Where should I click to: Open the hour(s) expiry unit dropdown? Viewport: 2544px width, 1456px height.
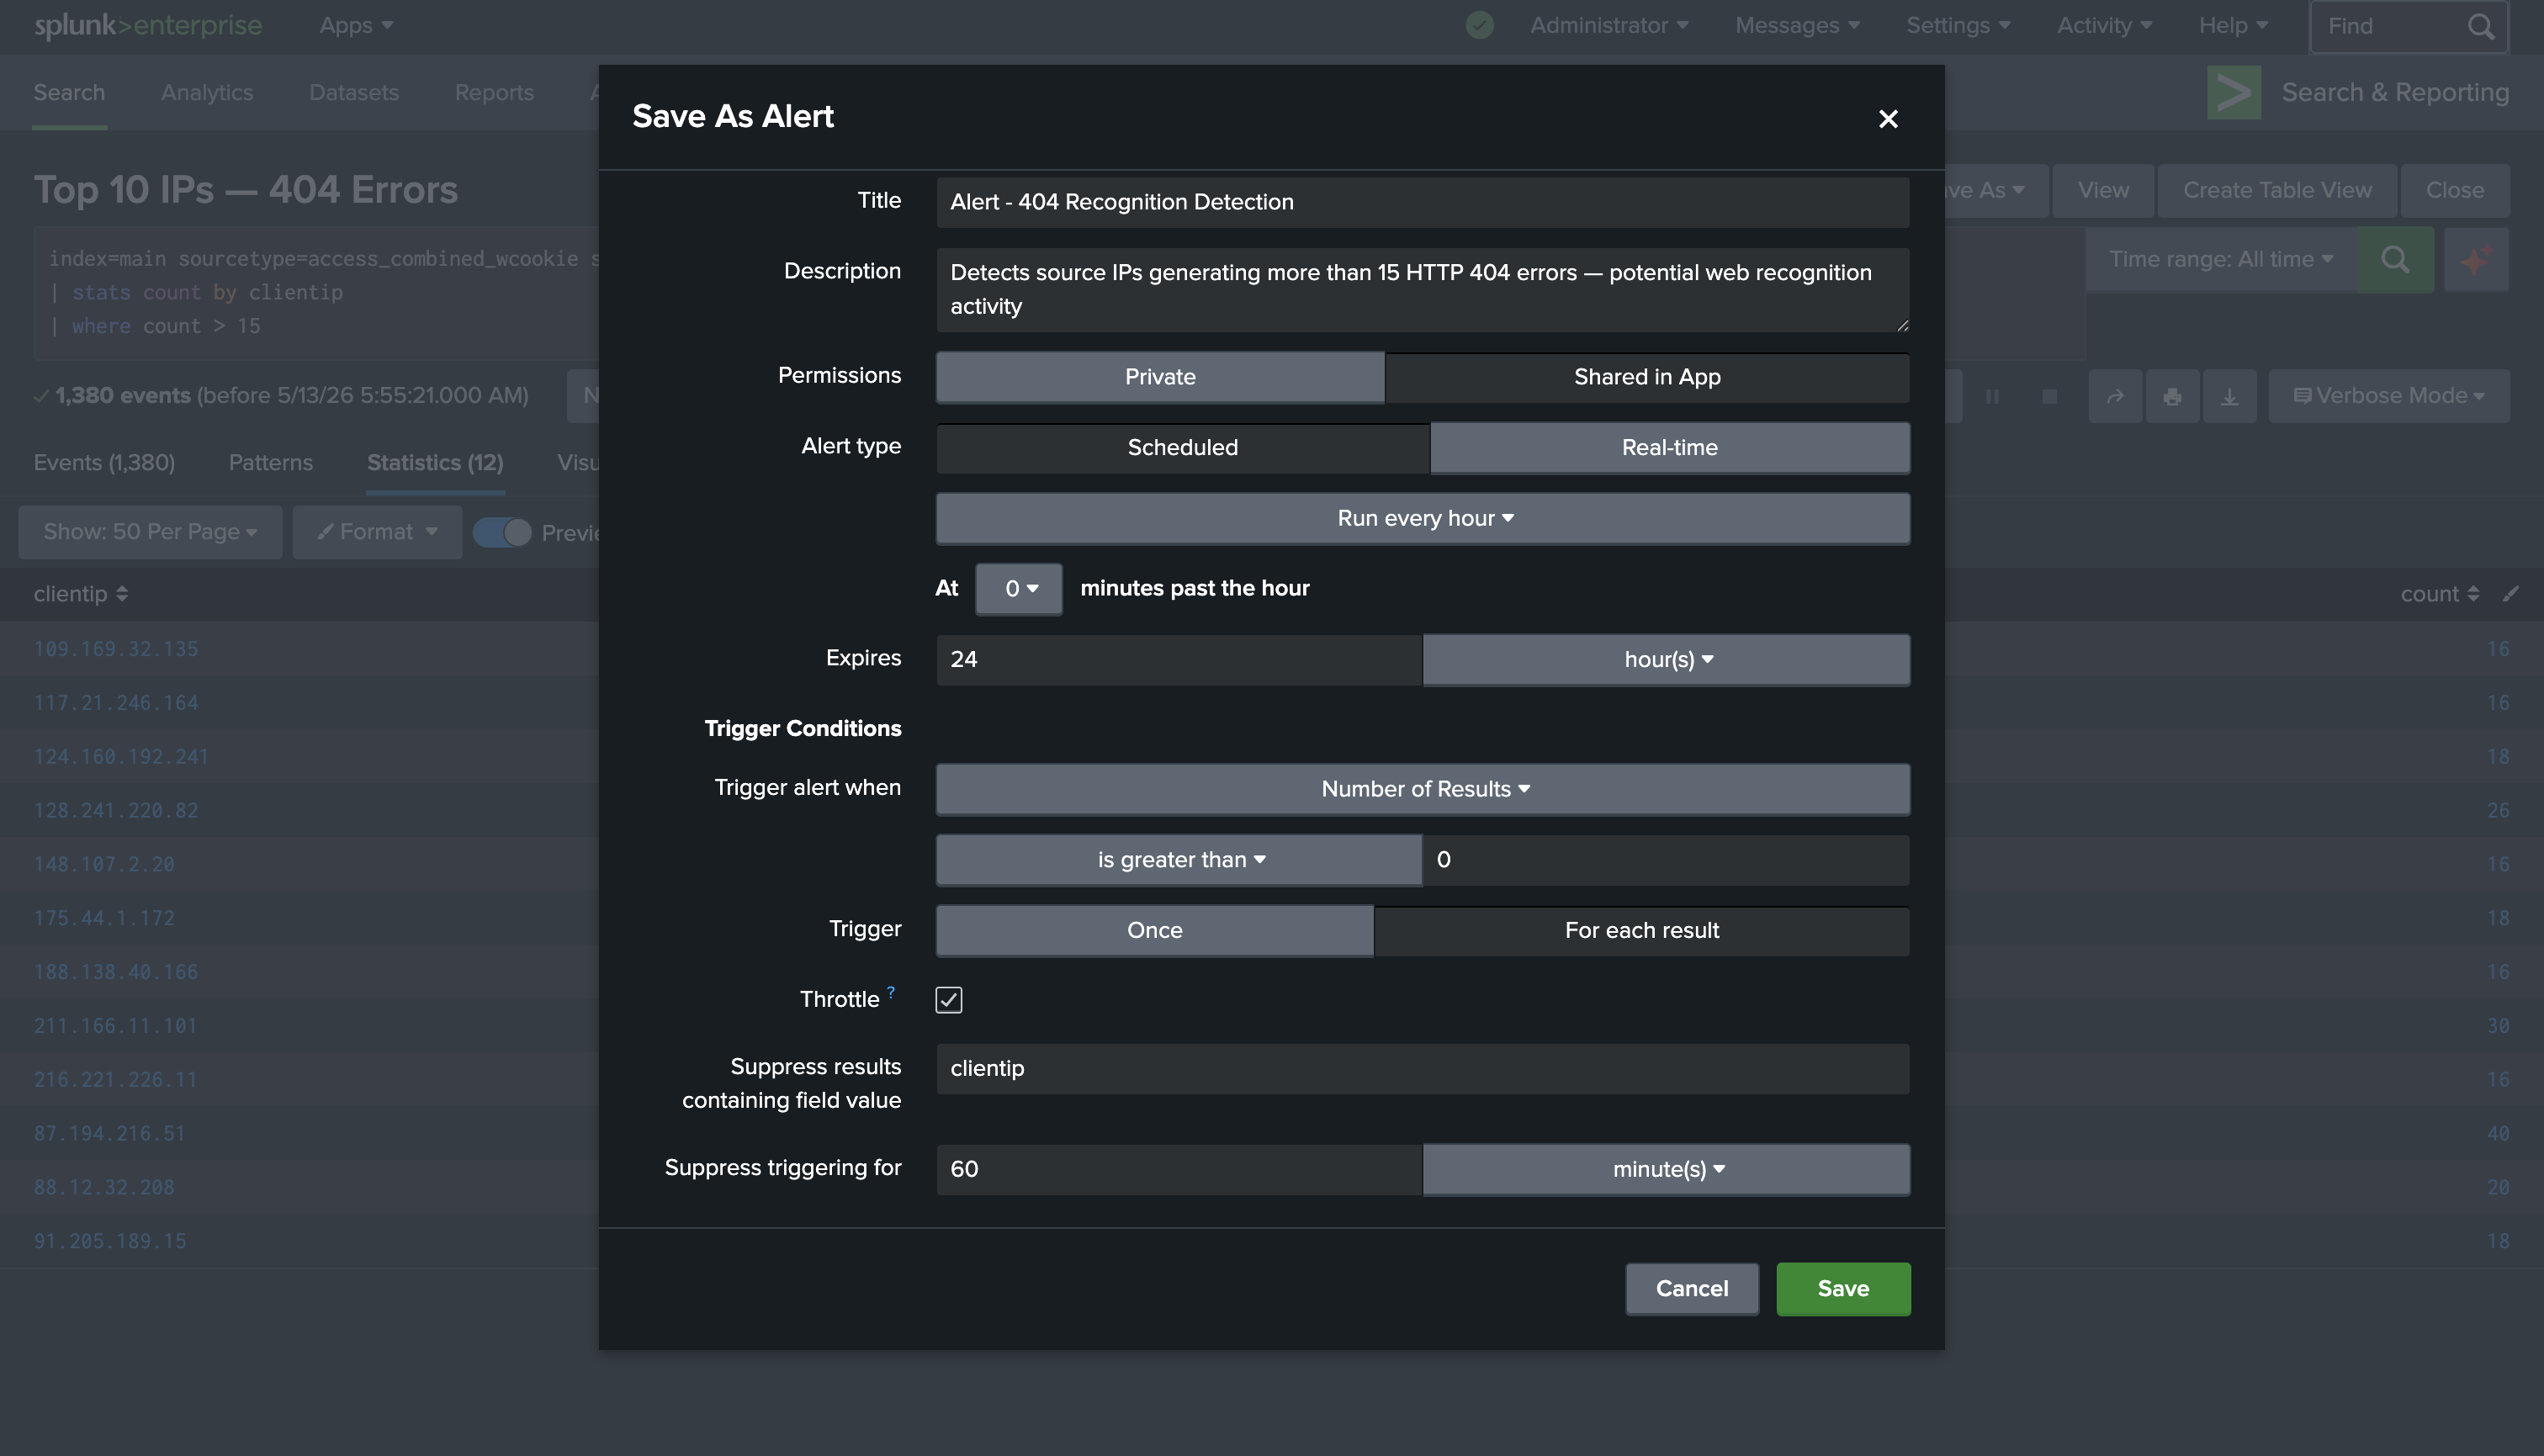1666,659
